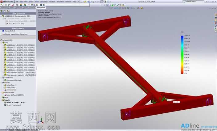This screenshot has width=217, height=131.
Task: Click the New document icon
Action: (81, 2)
